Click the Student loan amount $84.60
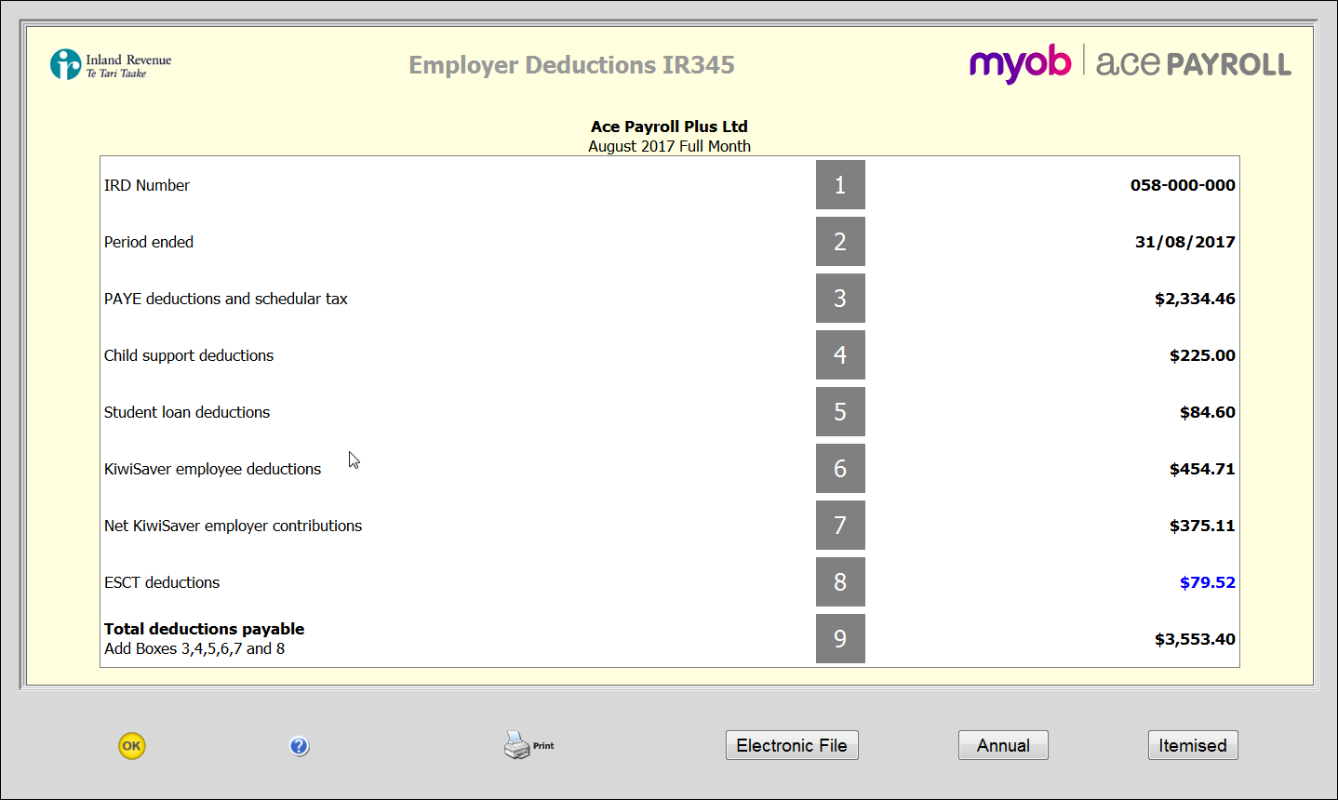 tap(1207, 412)
